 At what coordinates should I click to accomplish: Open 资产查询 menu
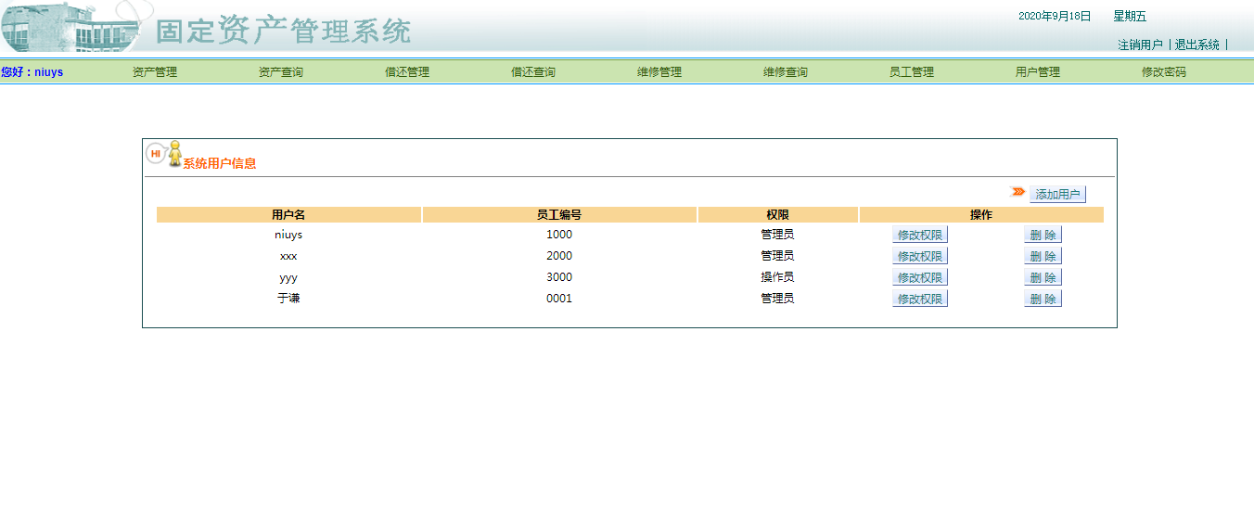tap(280, 72)
